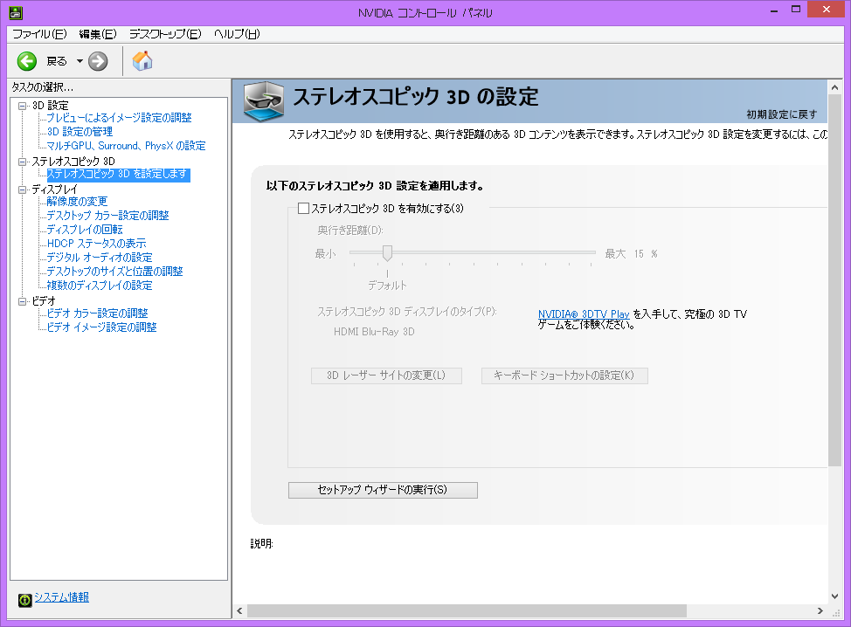Select デスクトップ カラー設定の調整

(x=107, y=216)
